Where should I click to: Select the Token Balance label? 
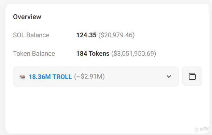click(34, 53)
